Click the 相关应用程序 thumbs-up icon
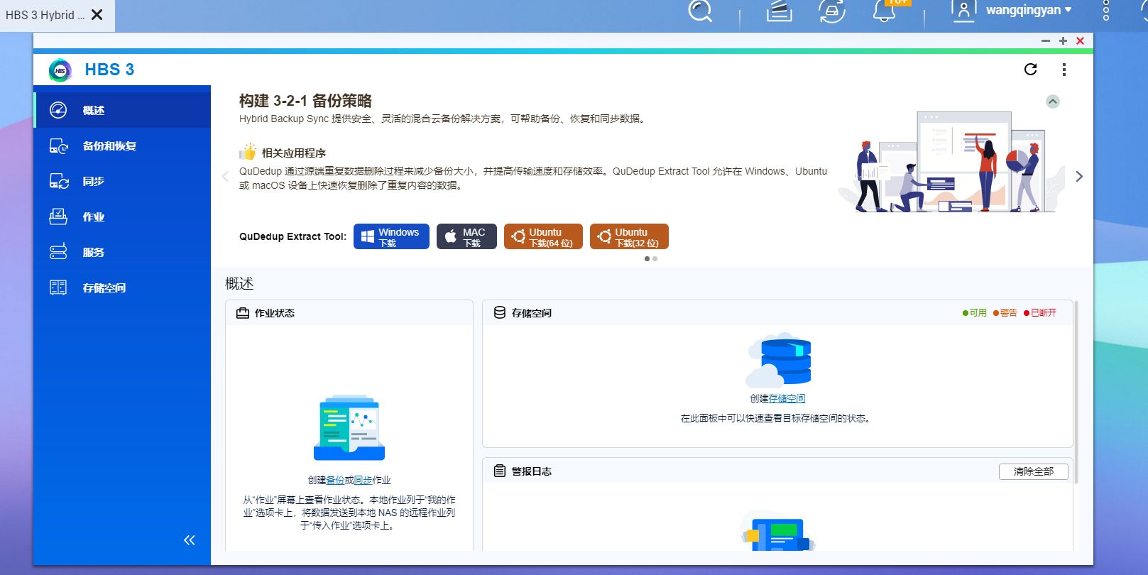Viewport: 1148px width, 575px height. click(x=248, y=152)
